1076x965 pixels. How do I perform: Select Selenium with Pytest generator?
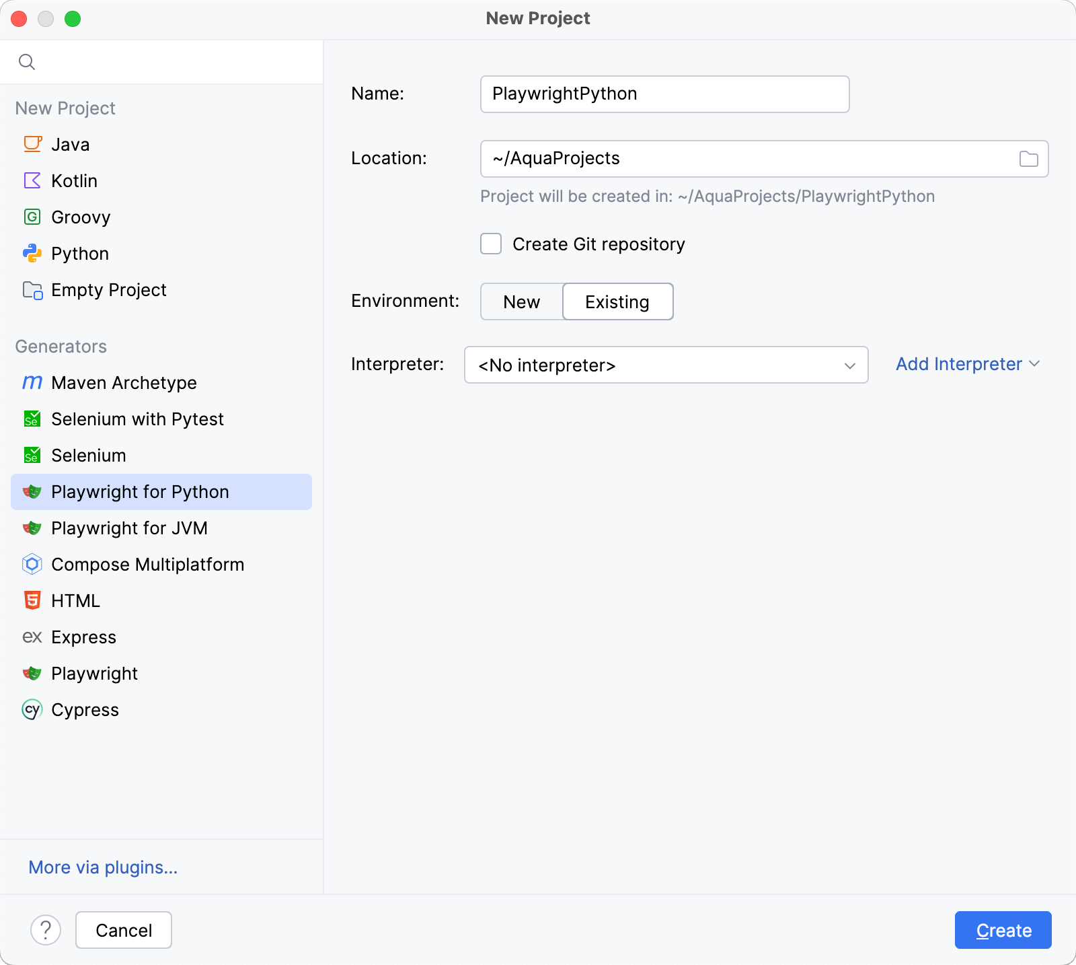[161, 419]
